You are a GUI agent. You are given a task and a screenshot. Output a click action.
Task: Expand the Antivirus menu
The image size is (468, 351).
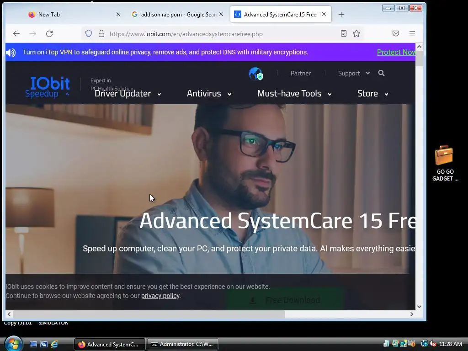(x=209, y=94)
